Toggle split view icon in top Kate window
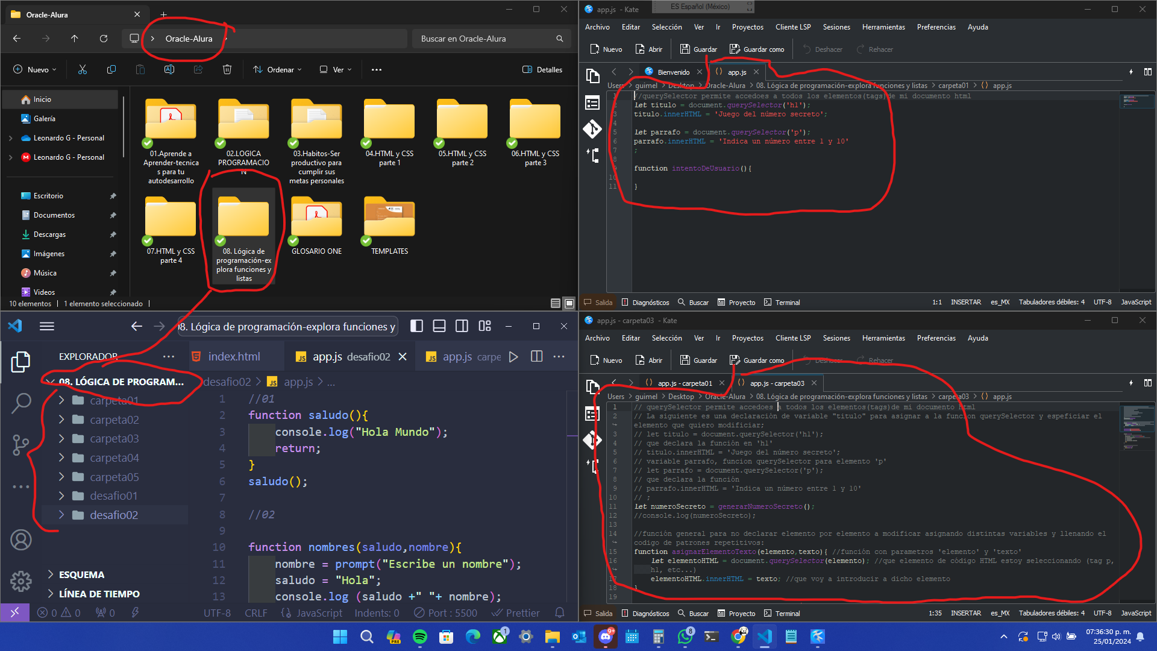The width and height of the screenshot is (1157, 651). pos(1148,72)
